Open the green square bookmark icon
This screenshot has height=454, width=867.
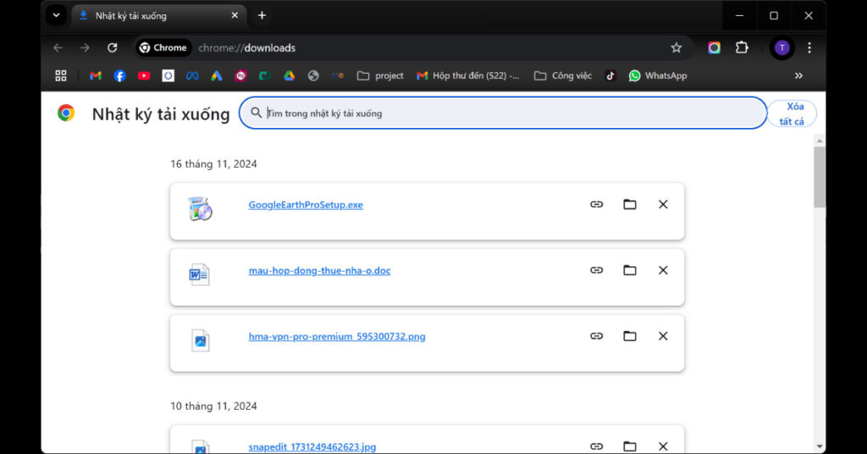point(264,75)
